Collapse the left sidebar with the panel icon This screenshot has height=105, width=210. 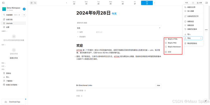coord(3,3)
